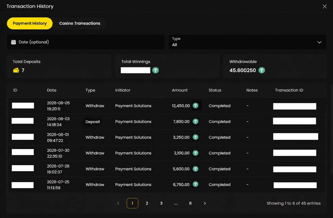The width and height of the screenshot is (333, 218).
Task: Click the Notes column header
Action: point(252,90)
